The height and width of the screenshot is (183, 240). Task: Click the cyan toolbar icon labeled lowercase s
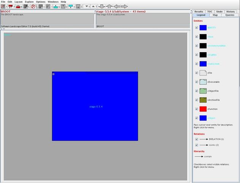(71, 6)
